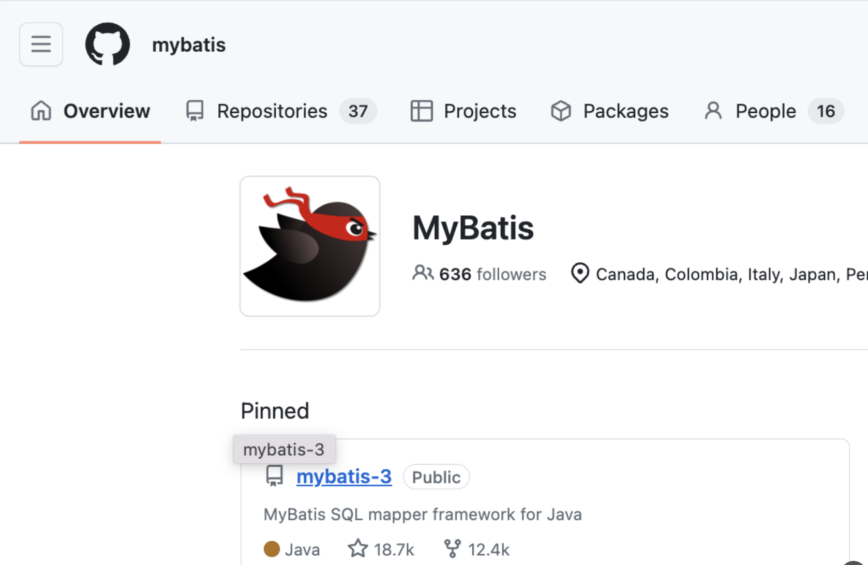Click the GitHub octocat logo

point(108,44)
